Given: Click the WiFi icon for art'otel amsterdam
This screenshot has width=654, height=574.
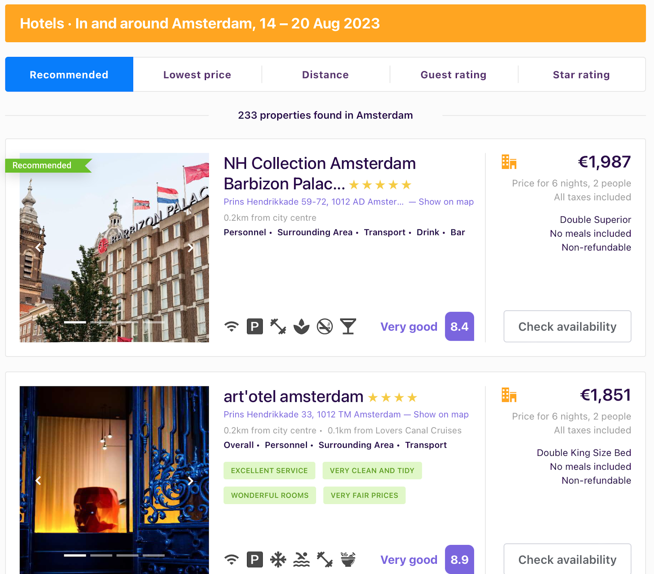Looking at the screenshot, I should (x=231, y=559).
